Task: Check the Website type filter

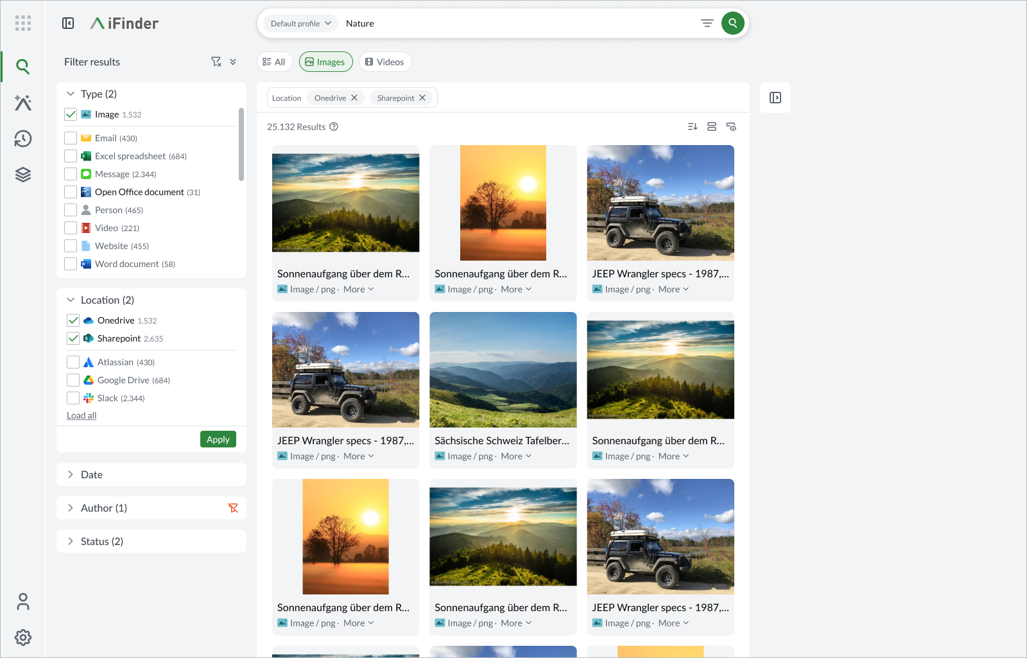Action: pyautogui.click(x=71, y=246)
